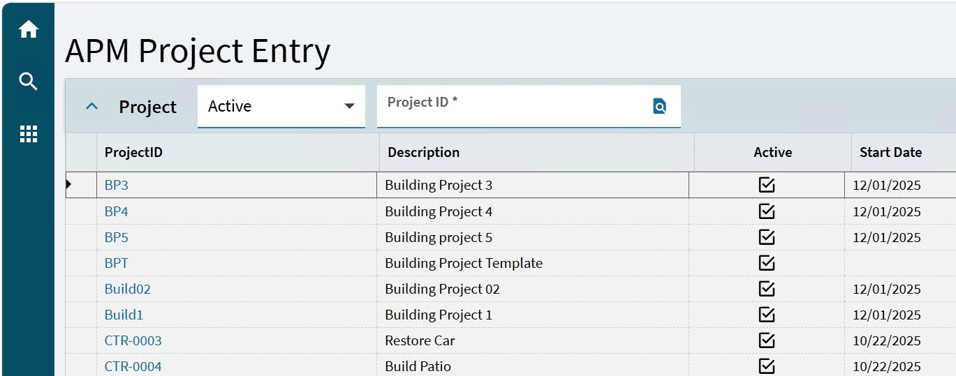Open the CTR-0004 project link
The width and height of the screenshot is (956, 376).
click(133, 366)
